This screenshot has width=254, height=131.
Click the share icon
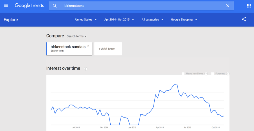tap(244, 19)
